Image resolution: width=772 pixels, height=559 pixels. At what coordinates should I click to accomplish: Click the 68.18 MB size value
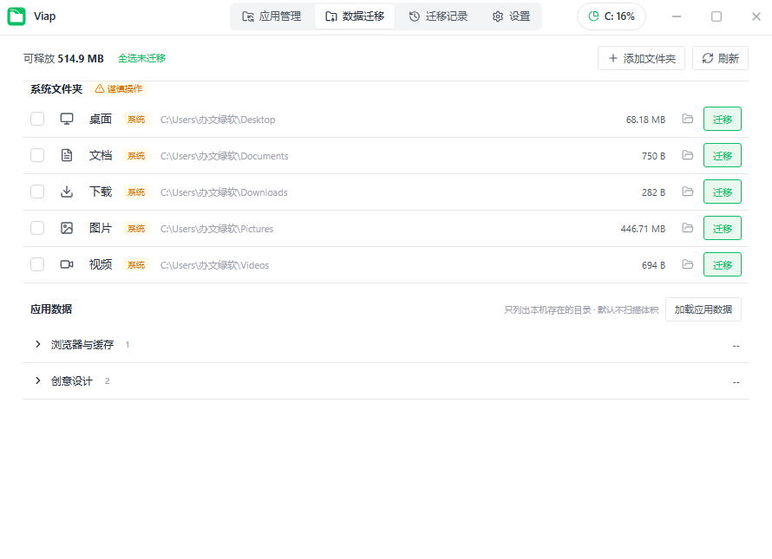(x=645, y=120)
